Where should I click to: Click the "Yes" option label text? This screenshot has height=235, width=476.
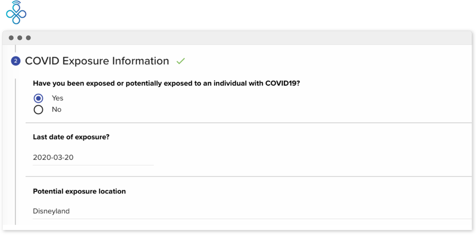[57, 98]
